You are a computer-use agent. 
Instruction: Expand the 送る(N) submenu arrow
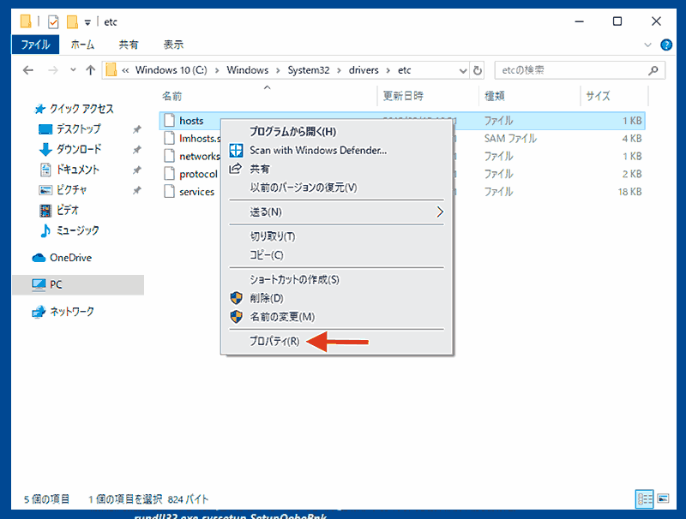pos(440,211)
